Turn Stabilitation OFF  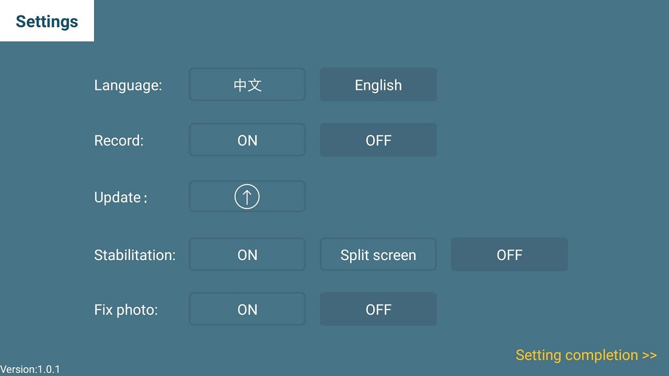(509, 255)
